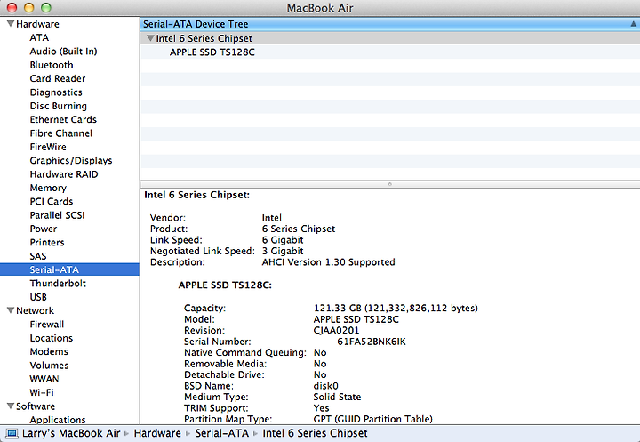Click the yellow minimize window button
The image size is (640, 442).
coord(29,7)
